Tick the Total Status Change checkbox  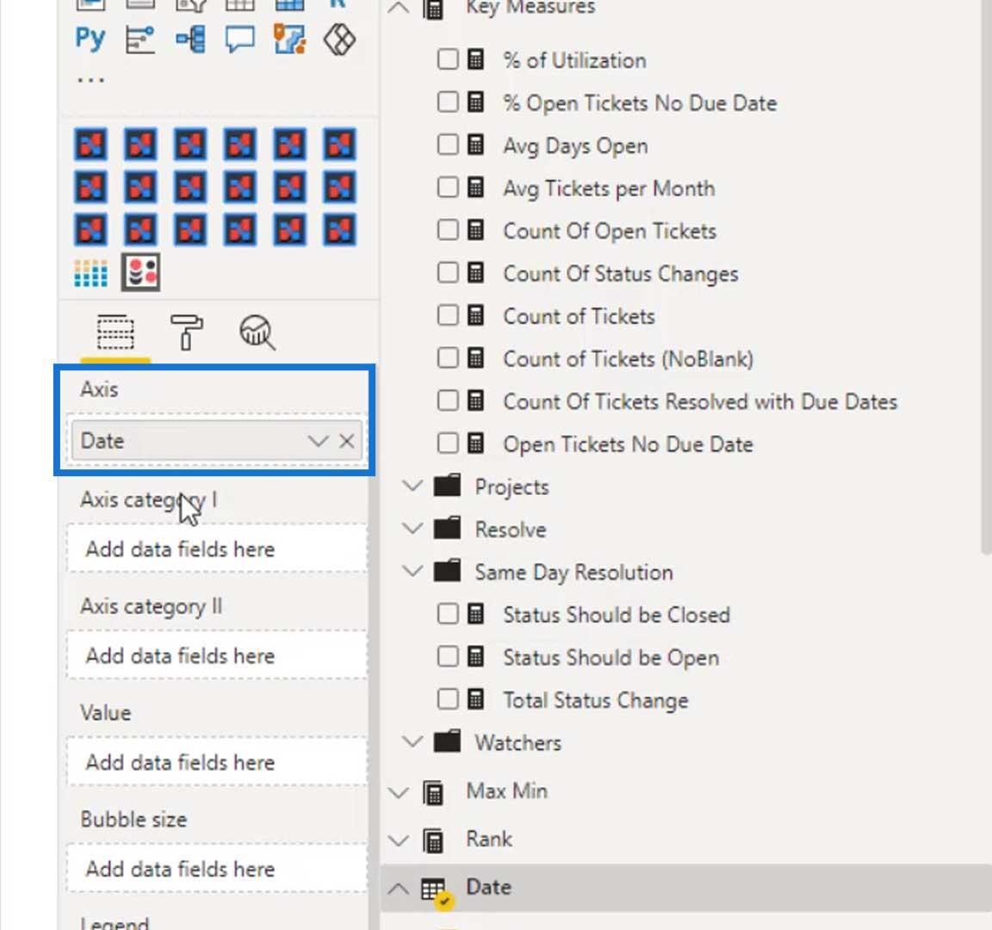[448, 699]
